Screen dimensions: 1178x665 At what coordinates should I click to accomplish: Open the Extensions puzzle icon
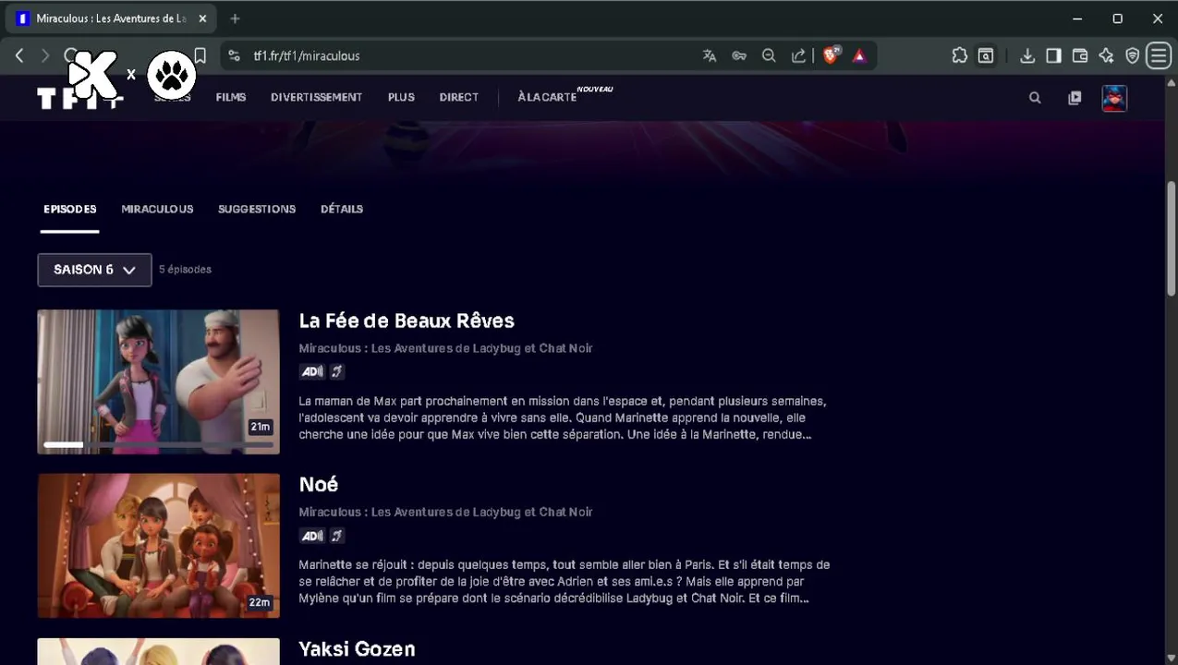960,55
